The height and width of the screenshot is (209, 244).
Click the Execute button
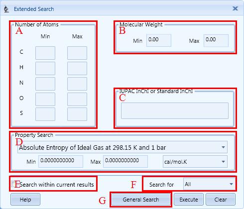click(x=189, y=200)
